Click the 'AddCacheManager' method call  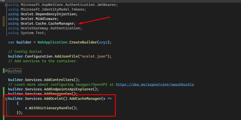(85, 99)
